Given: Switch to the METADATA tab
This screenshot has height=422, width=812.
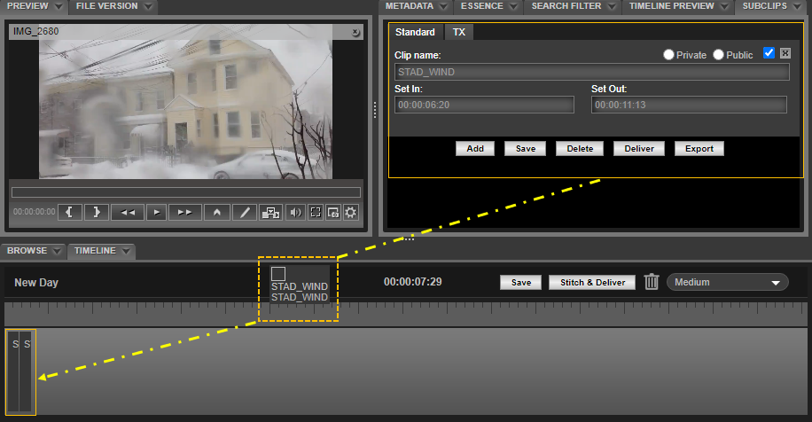Looking at the screenshot, I should click(410, 6).
